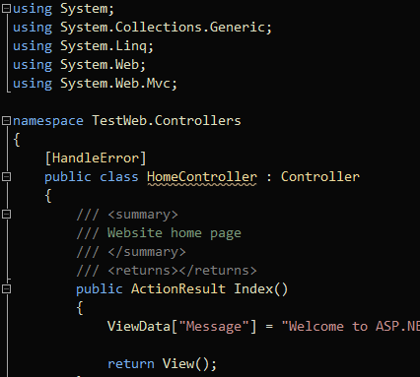
Task: Collapse the summary comment block
Action: [6, 215]
